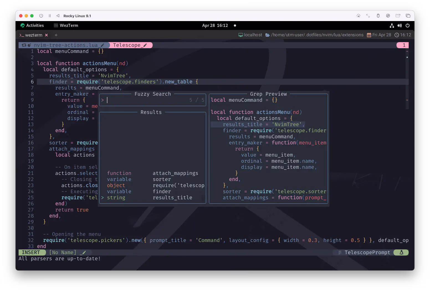Click 'local function actionsMenu(nd)' in Grep Preview
The height and width of the screenshot is (291, 430).
tap(256, 112)
